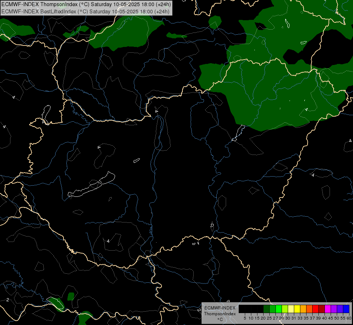Image resolution: width=353 pixels, height=325 pixels.
Task: Click the BestLiftedIndex title line at top
Action: pyautogui.click(x=85, y=11)
